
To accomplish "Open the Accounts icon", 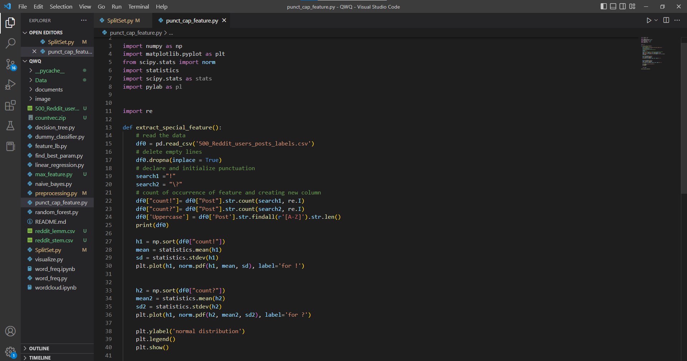I will point(10,331).
